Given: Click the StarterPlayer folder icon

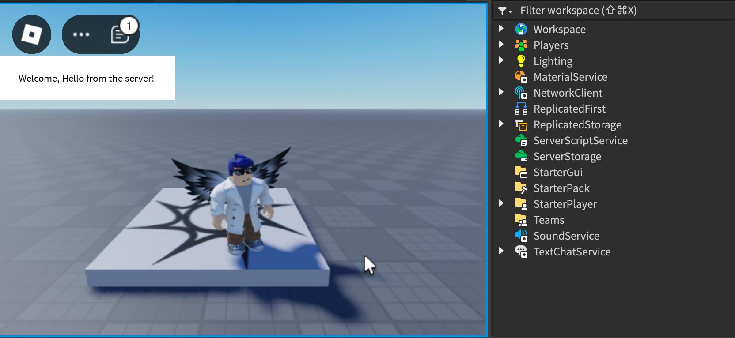Looking at the screenshot, I should (521, 204).
